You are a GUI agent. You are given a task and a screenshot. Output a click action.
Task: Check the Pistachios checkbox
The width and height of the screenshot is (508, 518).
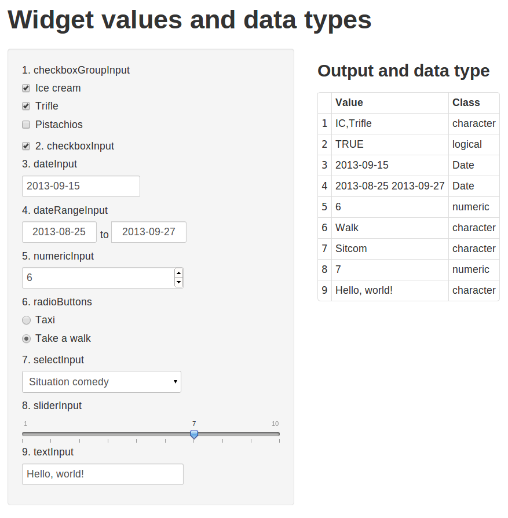click(x=26, y=125)
